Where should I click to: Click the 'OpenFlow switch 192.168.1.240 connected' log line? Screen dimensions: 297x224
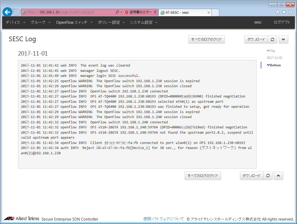94,122
